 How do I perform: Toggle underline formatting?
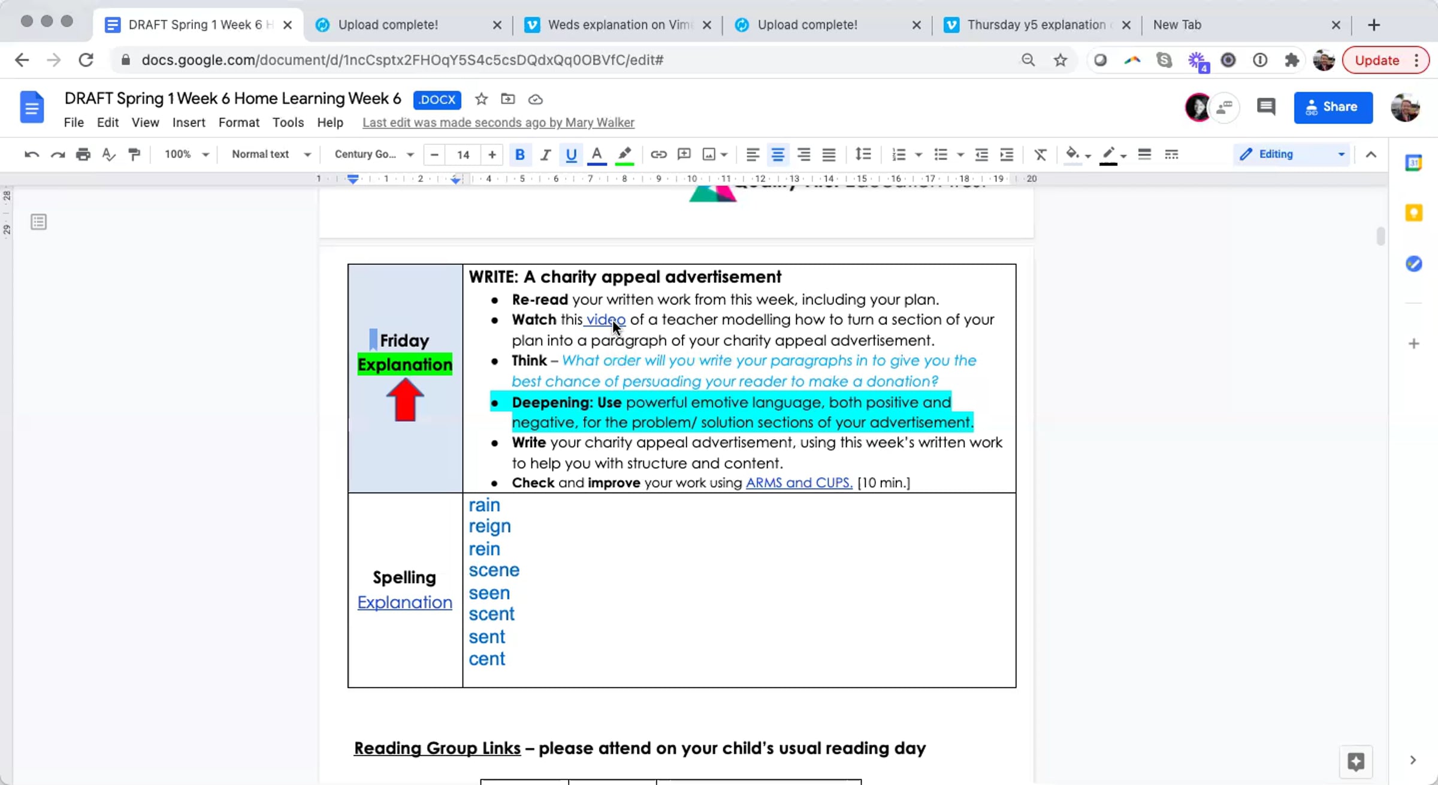click(x=571, y=155)
